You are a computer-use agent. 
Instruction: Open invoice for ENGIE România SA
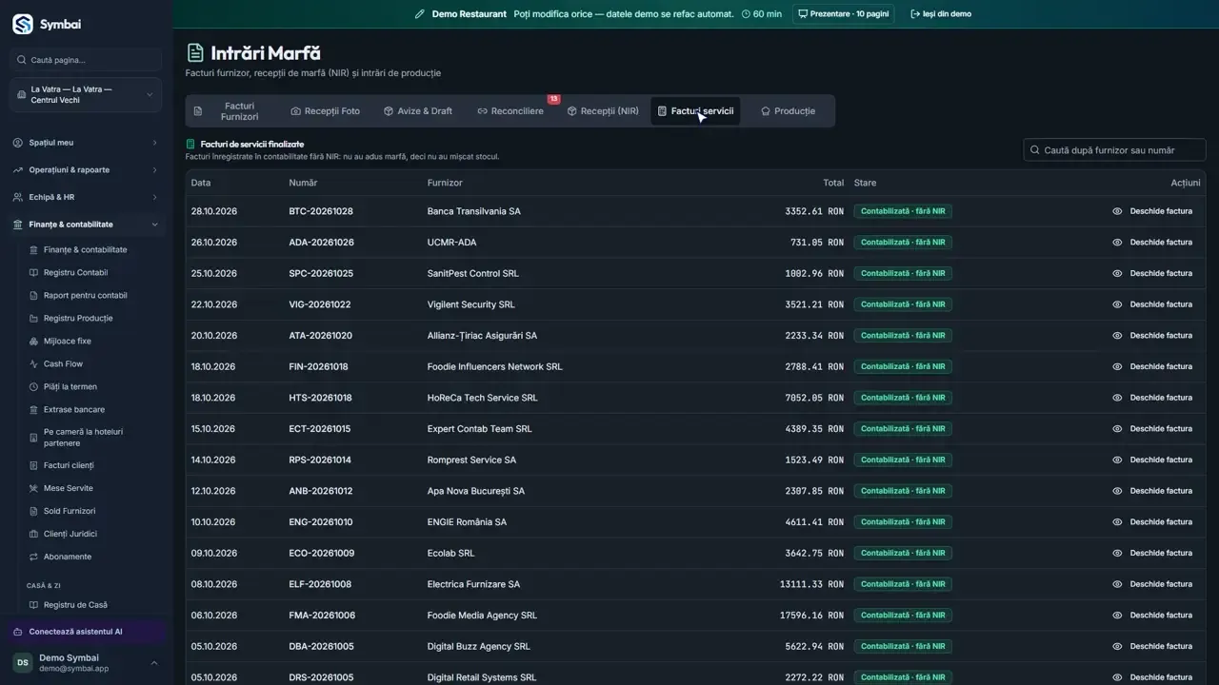pyautogui.click(x=1152, y=522)
